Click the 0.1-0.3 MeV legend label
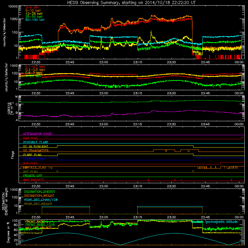The height and width of the screenshot is (248, 248). [35, 67]
